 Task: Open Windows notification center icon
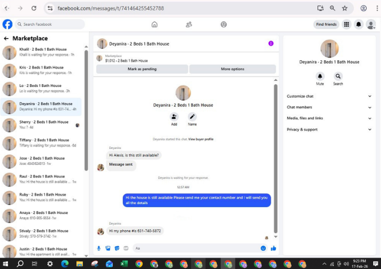(375, 264)
